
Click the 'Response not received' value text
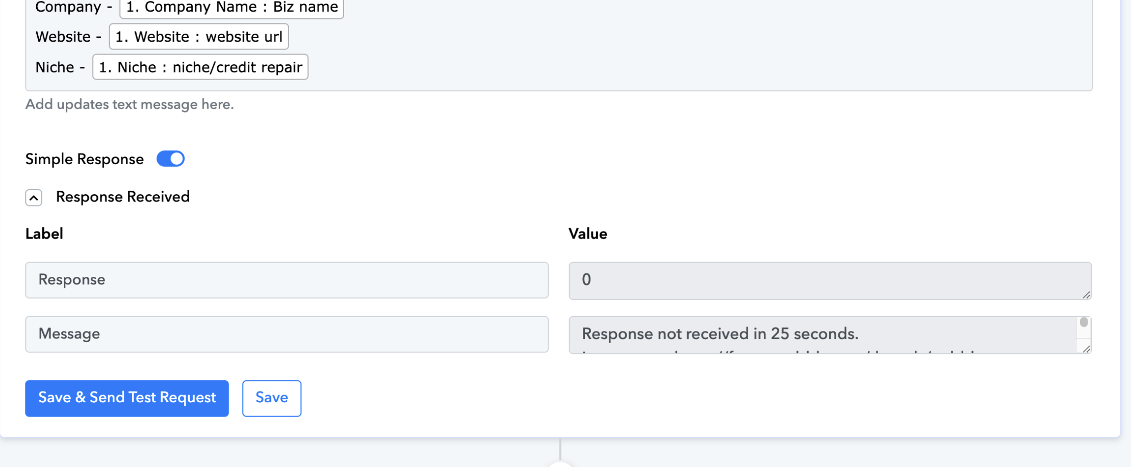point(720,334)
